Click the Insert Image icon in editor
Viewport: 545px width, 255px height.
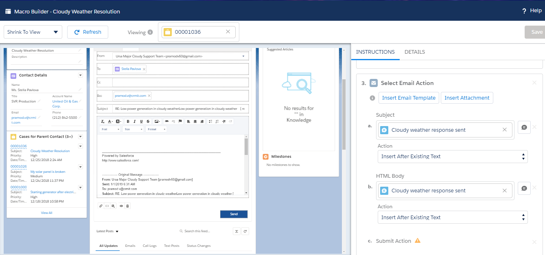pos(157,121)
